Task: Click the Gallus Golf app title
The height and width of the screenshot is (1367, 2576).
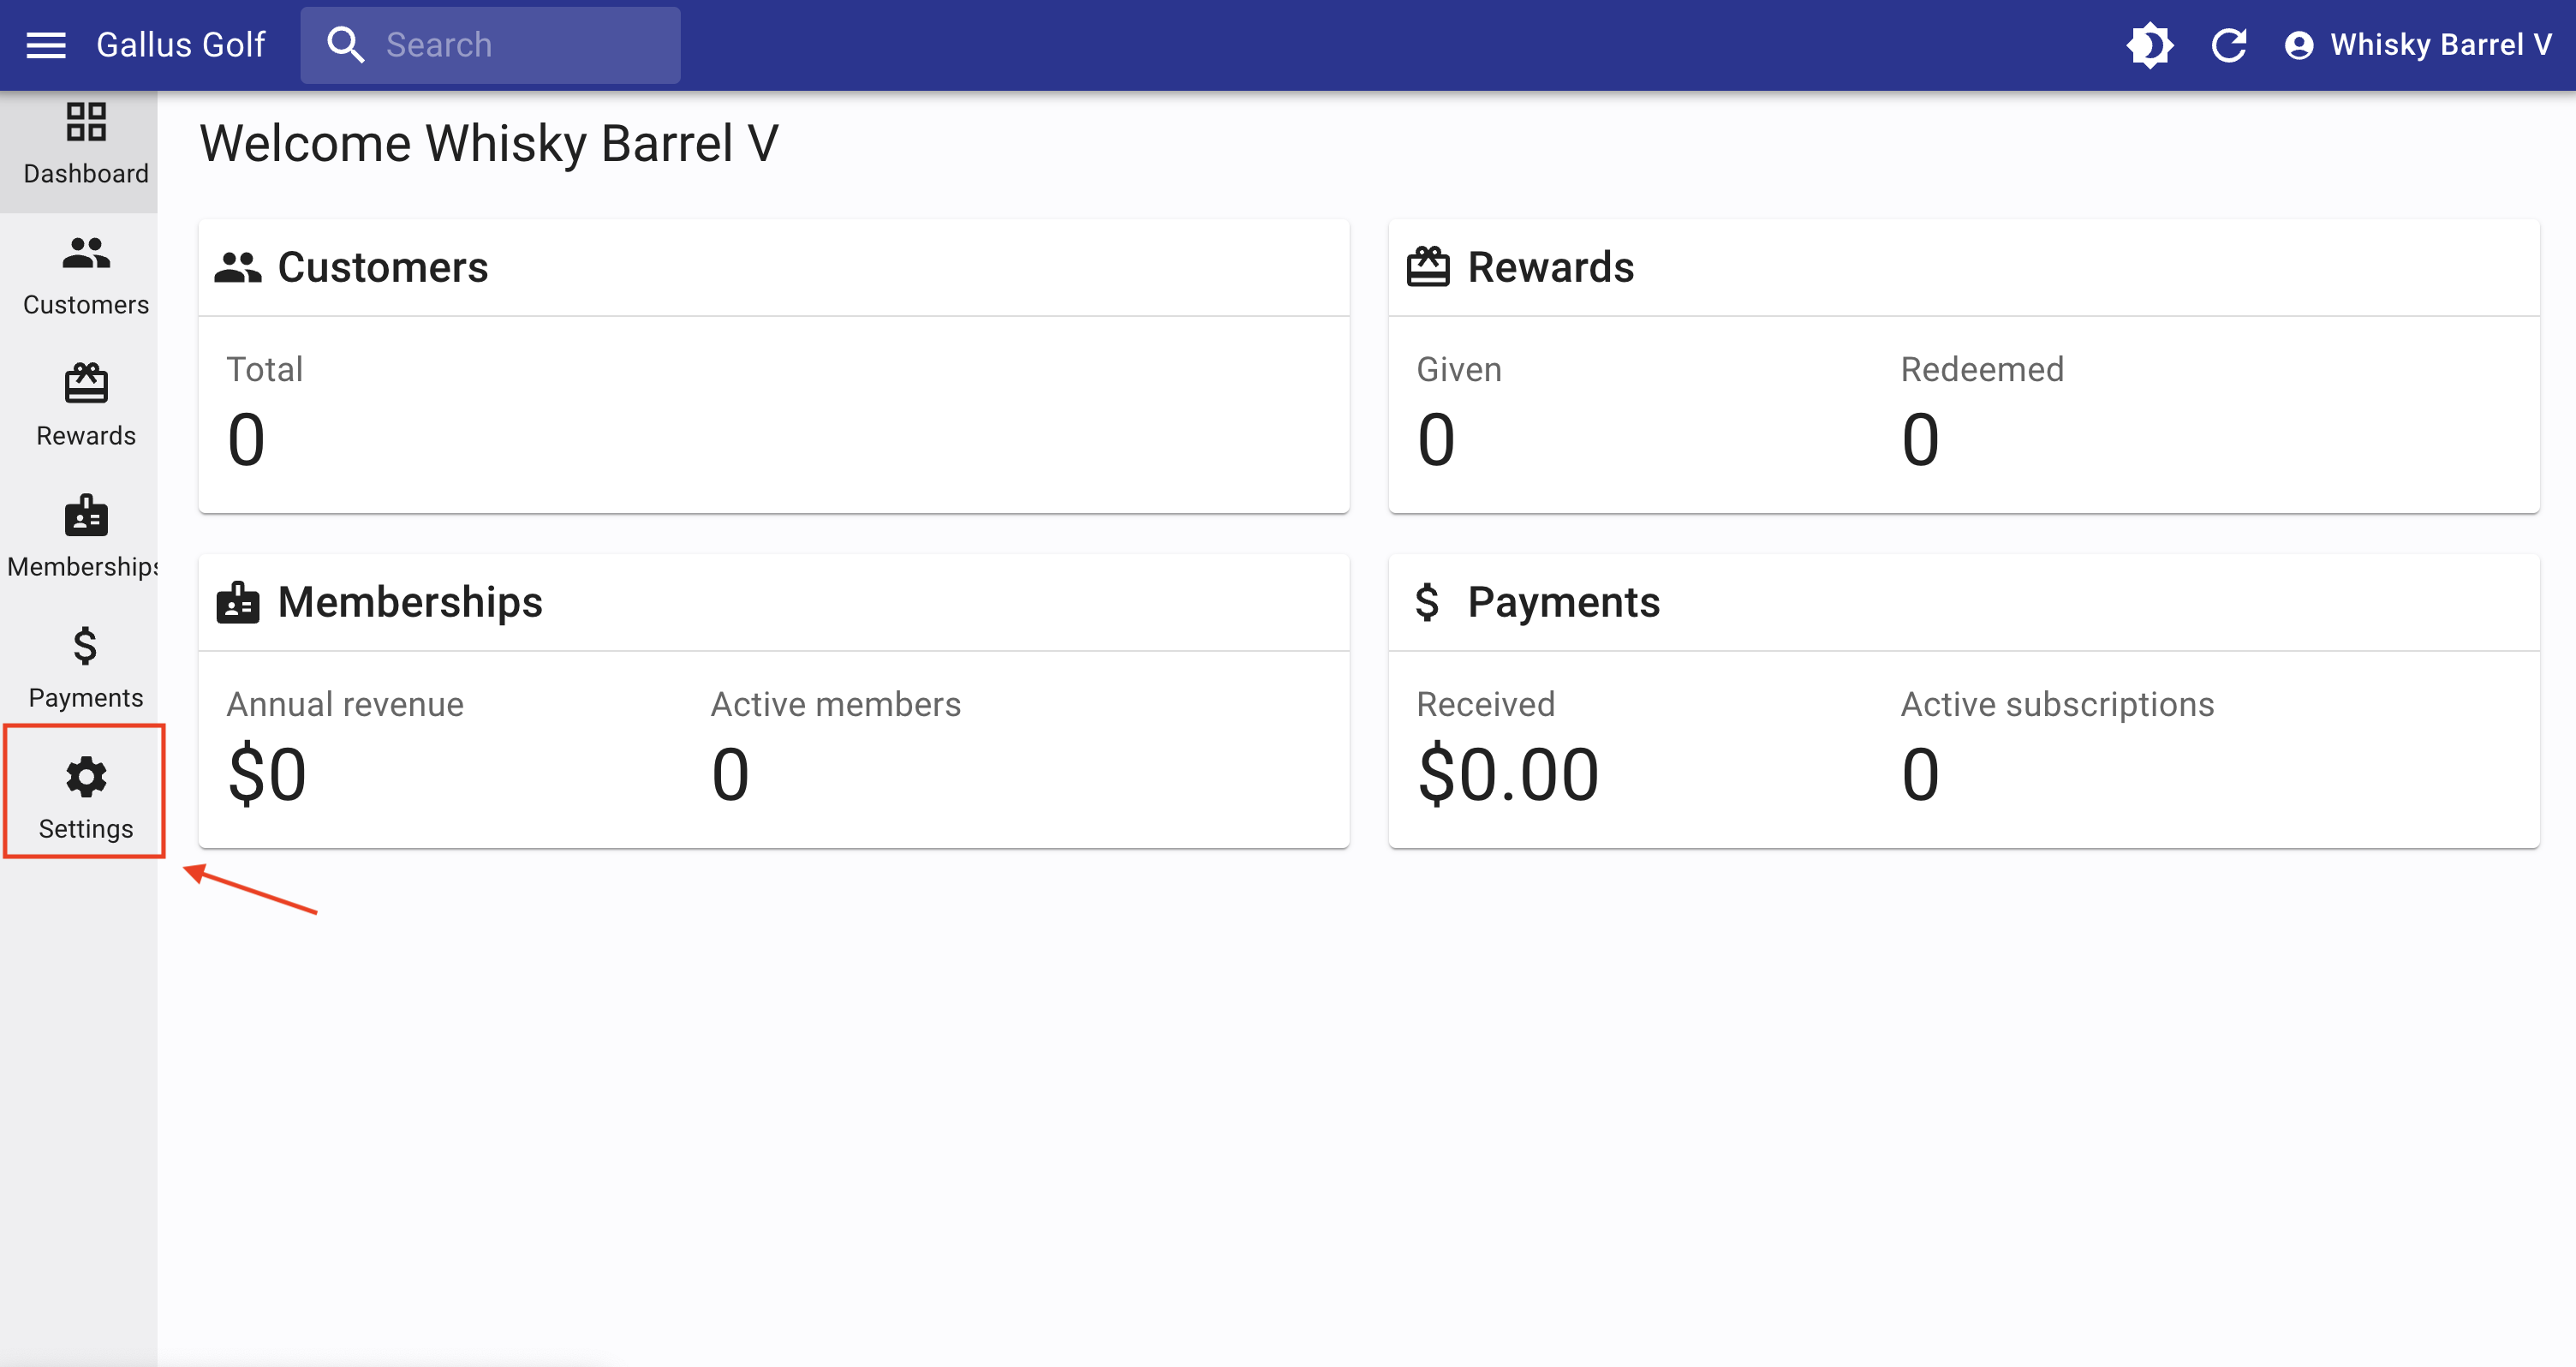Action: click(x=181, y=45)
